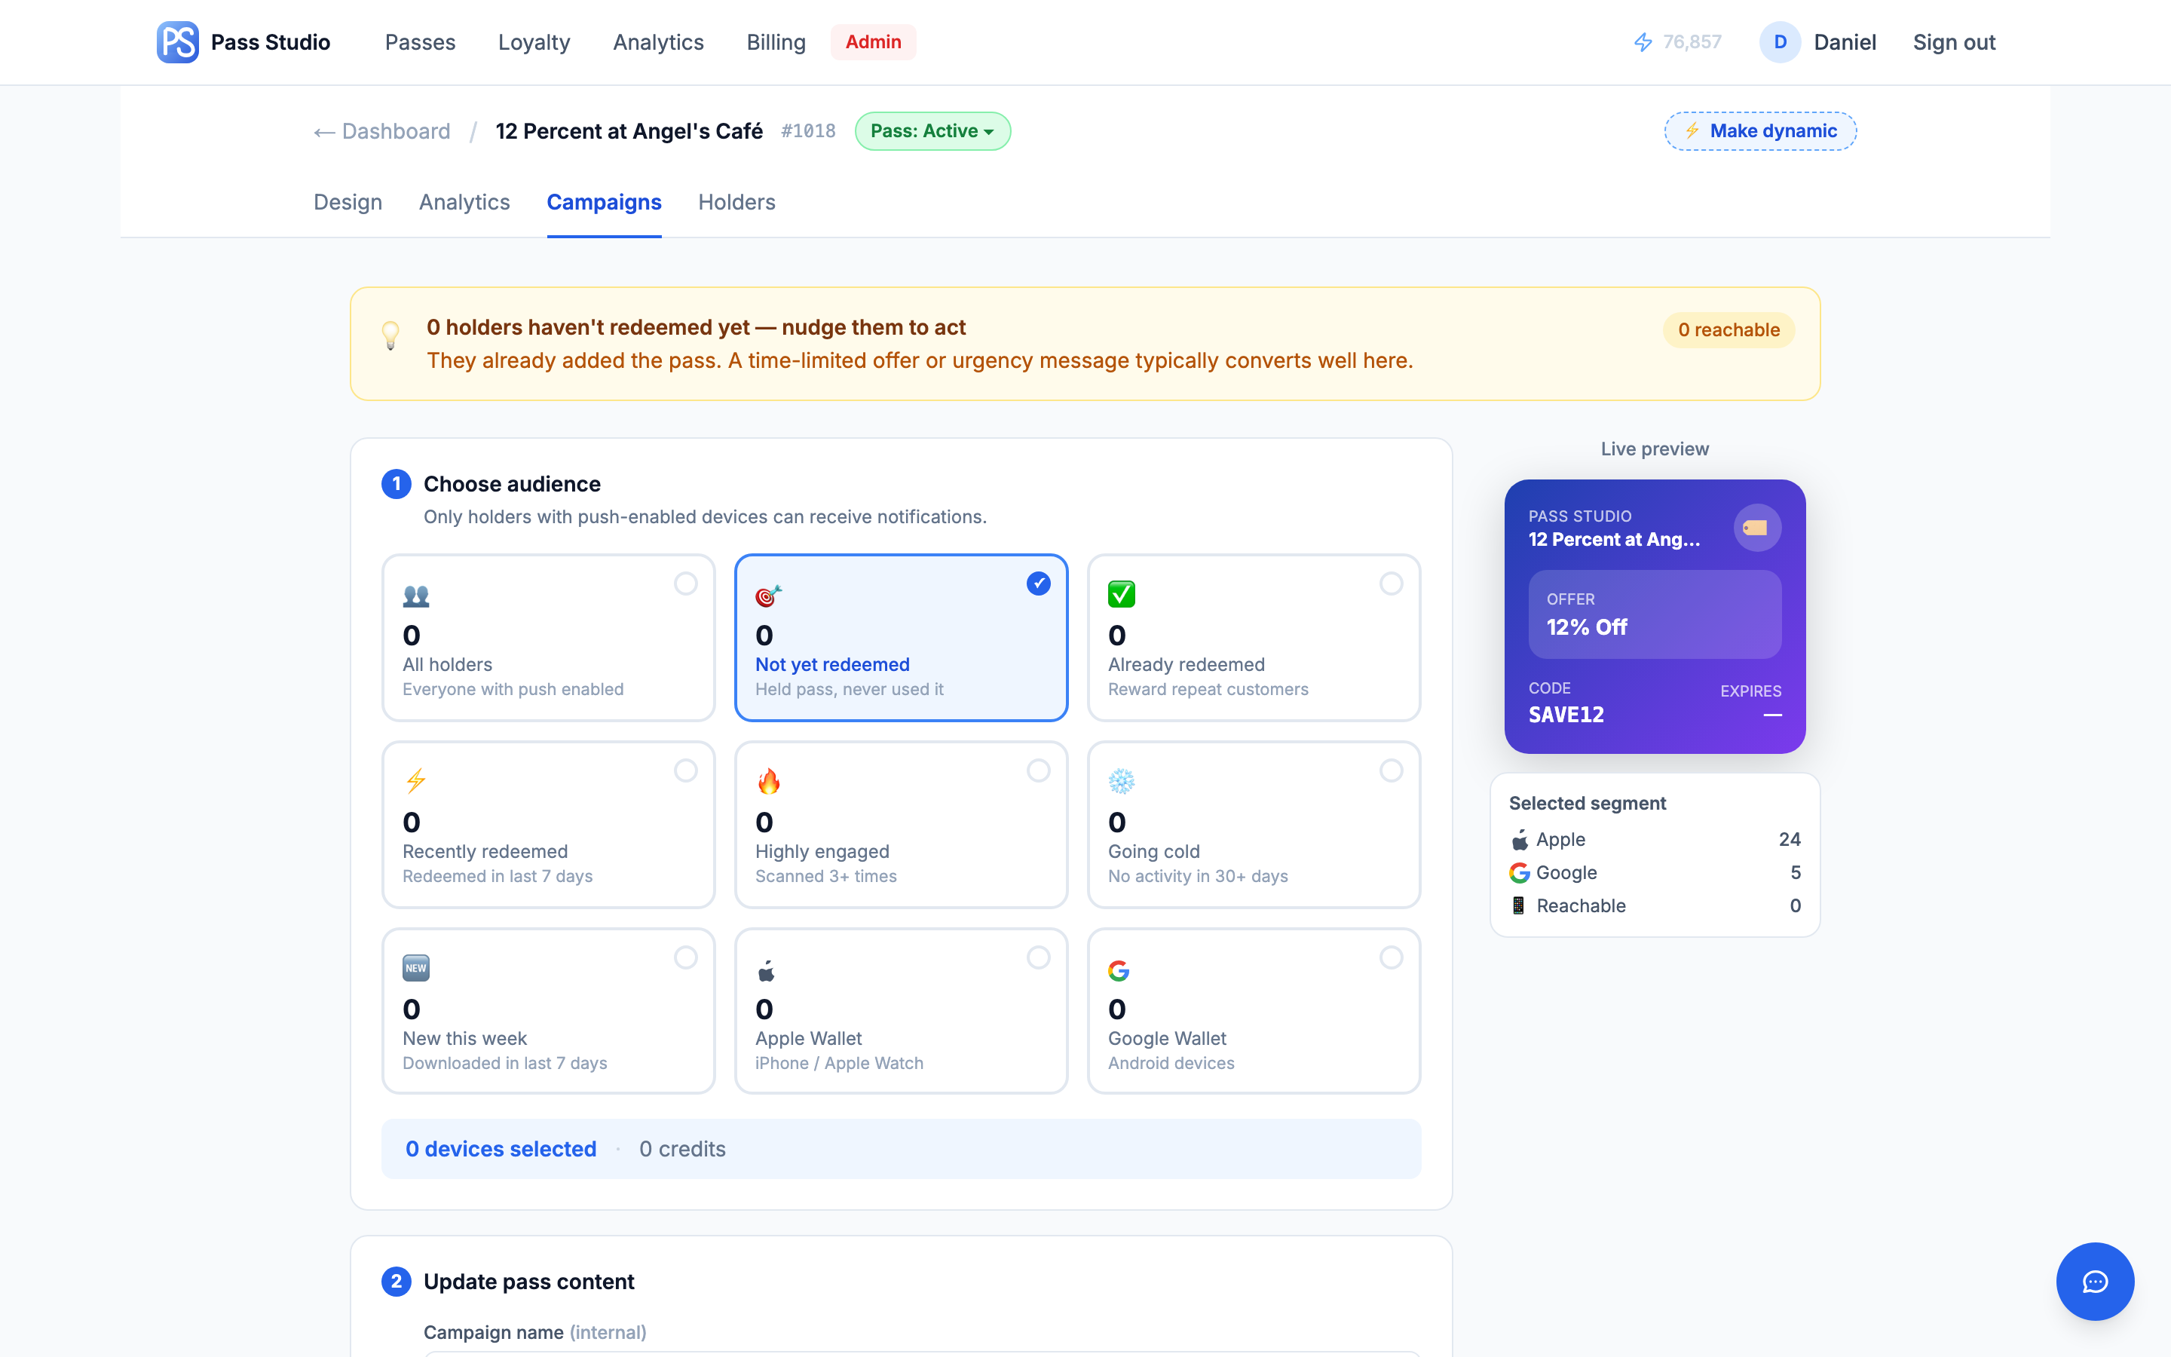The height and width of the screenshot is (1357, 2171).
Task: Select the New this week audience radio
Action: pyautogui.click(x=685, y=957)
